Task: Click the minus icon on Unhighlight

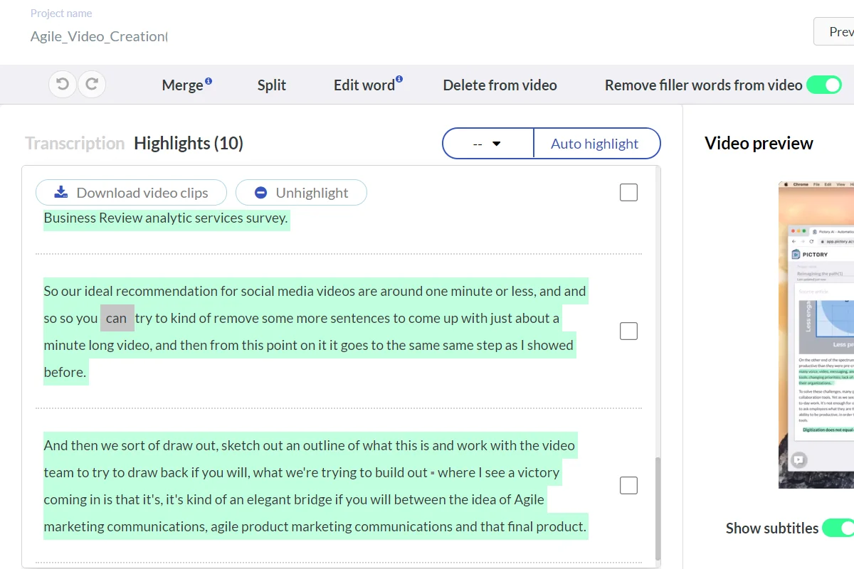Action: 260,193
